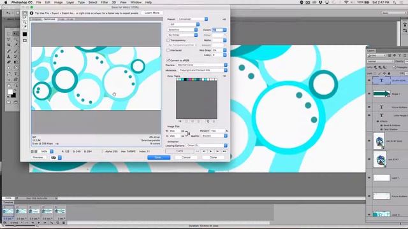Hide the IMG_0247 copy layer
This screenshot has width=408, height=229.
pos(369,141)
